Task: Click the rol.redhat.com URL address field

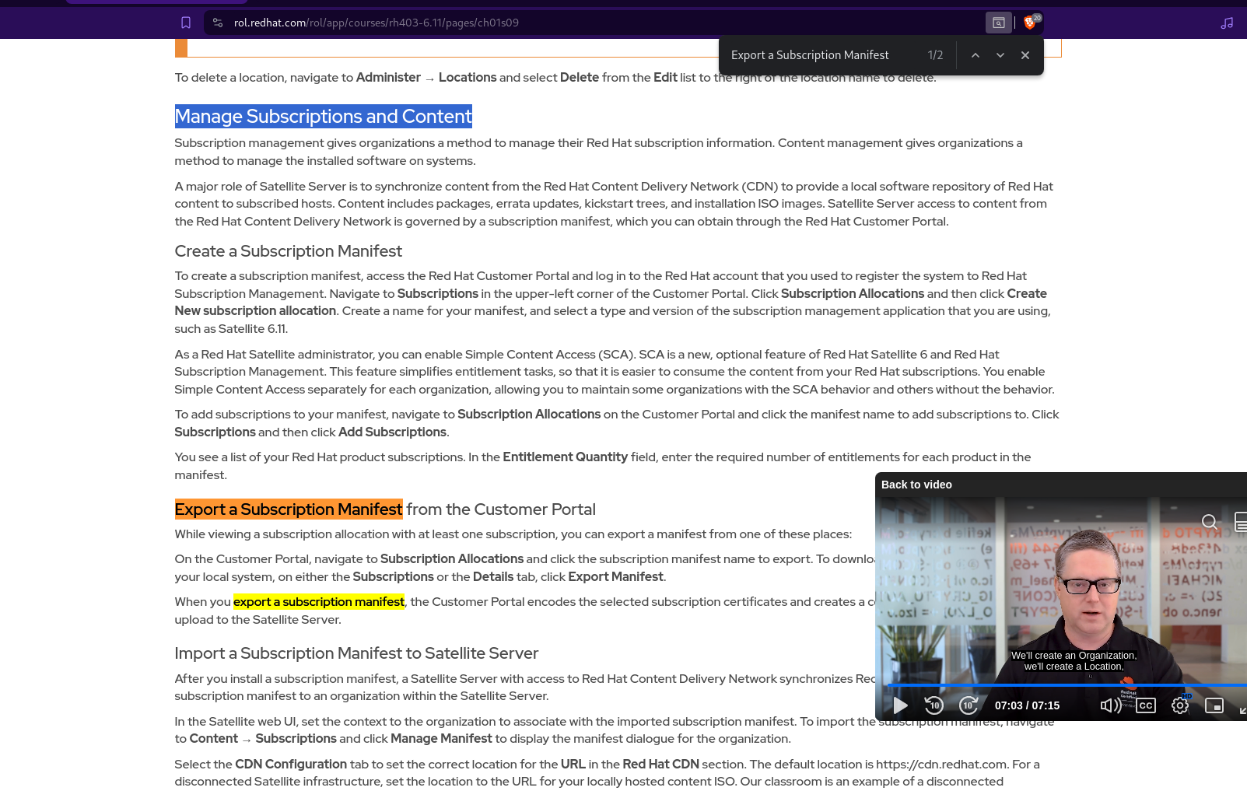Action: [377, 23]
